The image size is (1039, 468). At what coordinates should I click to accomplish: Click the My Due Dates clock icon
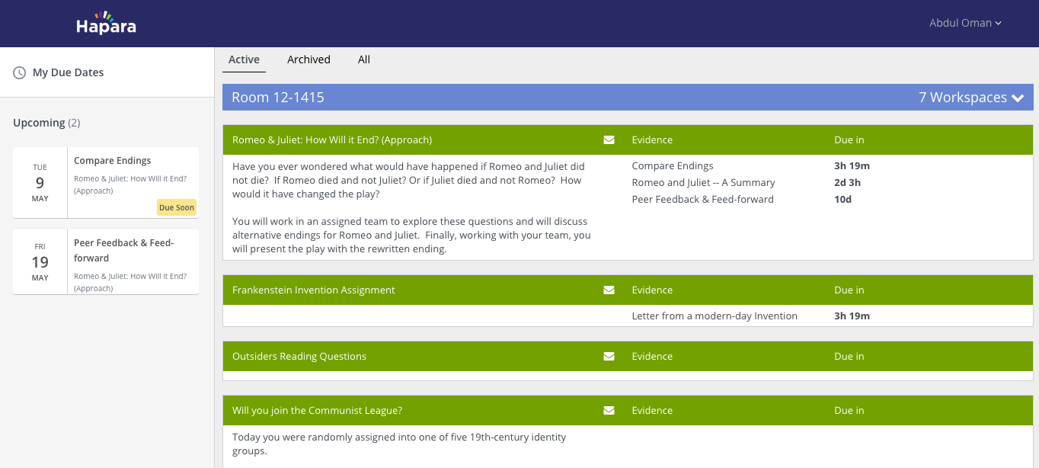click(20, 73)
